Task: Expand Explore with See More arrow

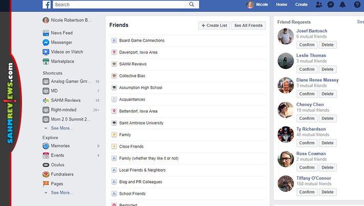Action: coord(45,193)
